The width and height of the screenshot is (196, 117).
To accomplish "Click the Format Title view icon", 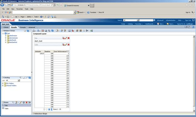I will click(63, 38).
